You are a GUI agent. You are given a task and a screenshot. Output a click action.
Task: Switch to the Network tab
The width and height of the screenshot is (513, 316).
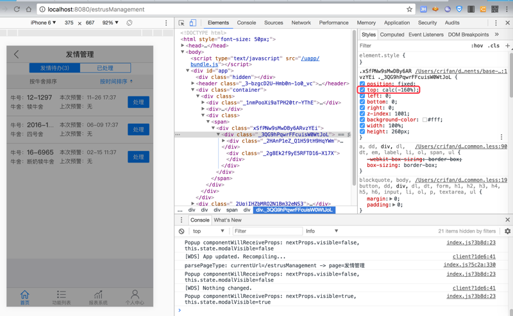click(x=301, y=22)
